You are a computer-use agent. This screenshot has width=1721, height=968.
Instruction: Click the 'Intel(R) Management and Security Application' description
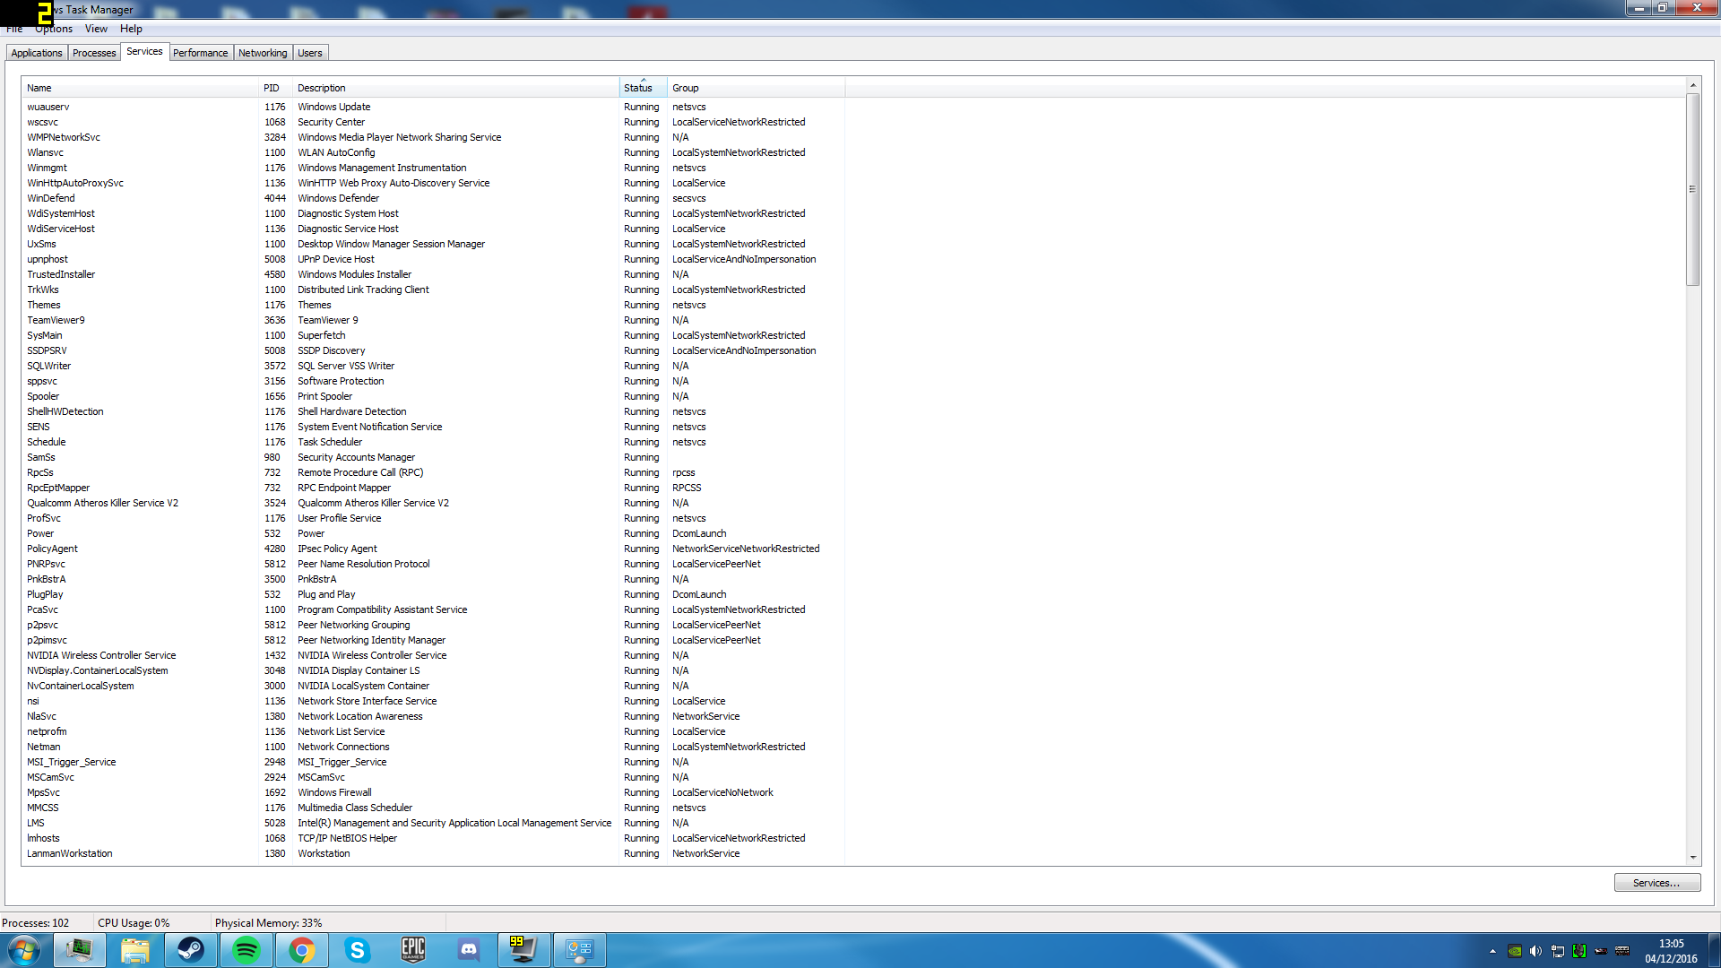(454, 823)
